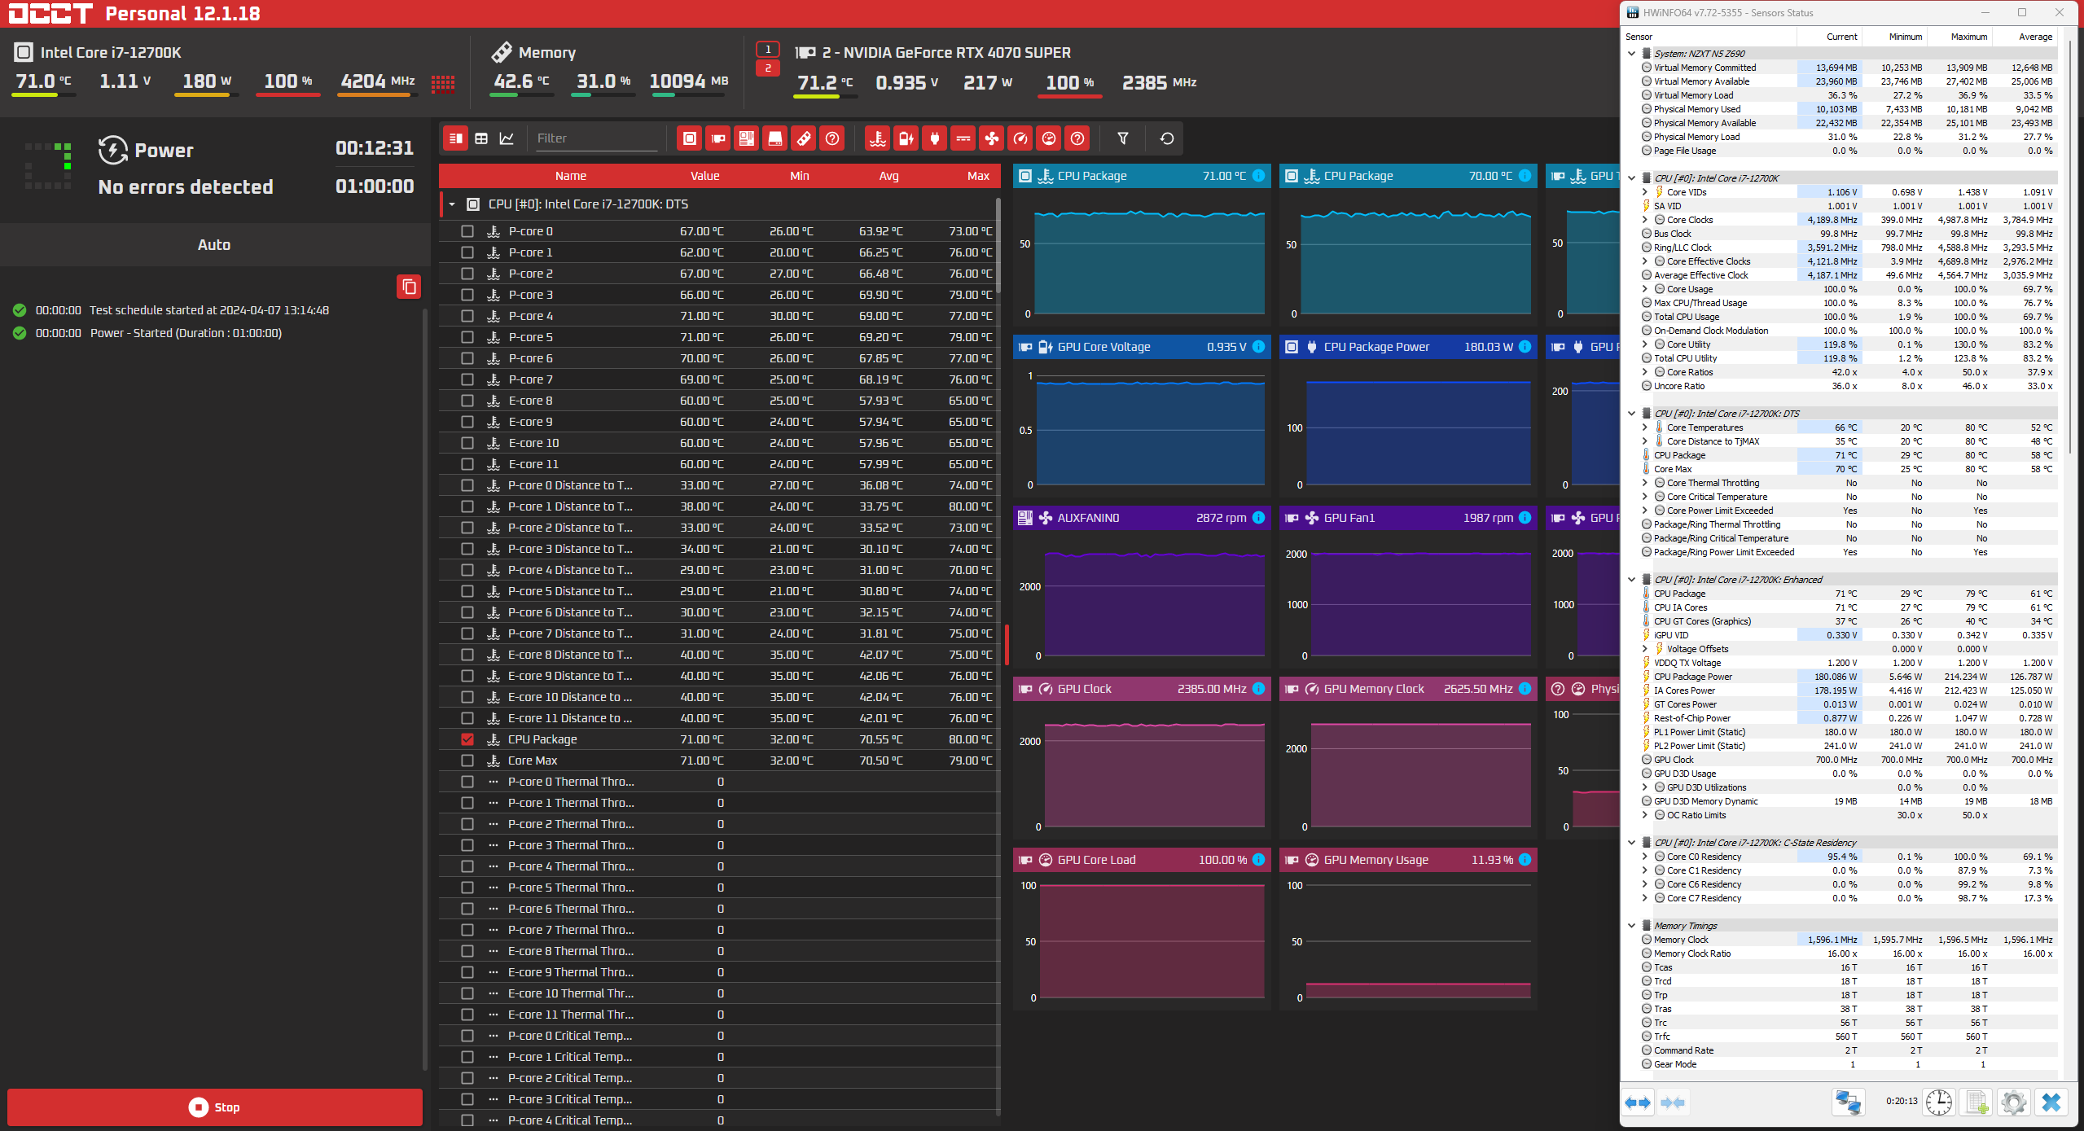Toggle the power plug sensor type filter
The width and height of the screenshot is (2084, 1131).
point(935,138)
